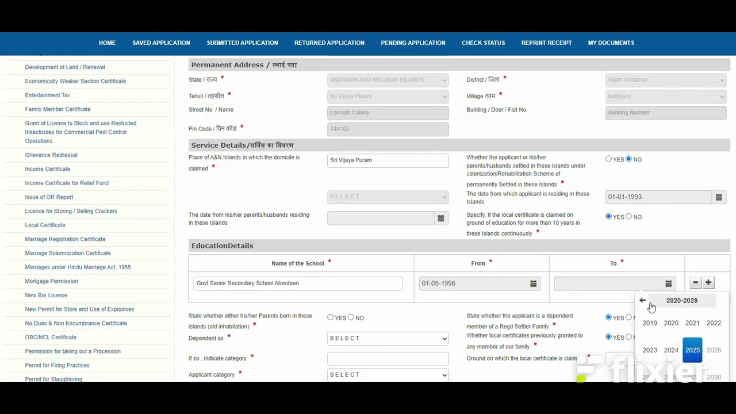The width and height of the screenshot is (736, 414).
Task: Click the Name of the School field
Action: point(298,283)
